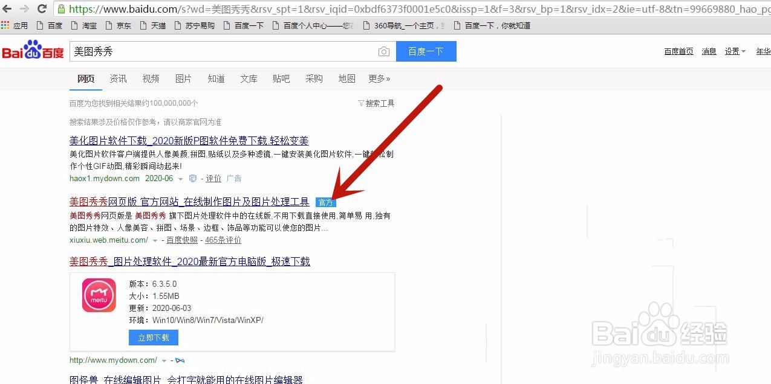771x384 pixels.
Task: Open the 百度一下，你就知道 bookmark
Action: click(x=492, y=25)
